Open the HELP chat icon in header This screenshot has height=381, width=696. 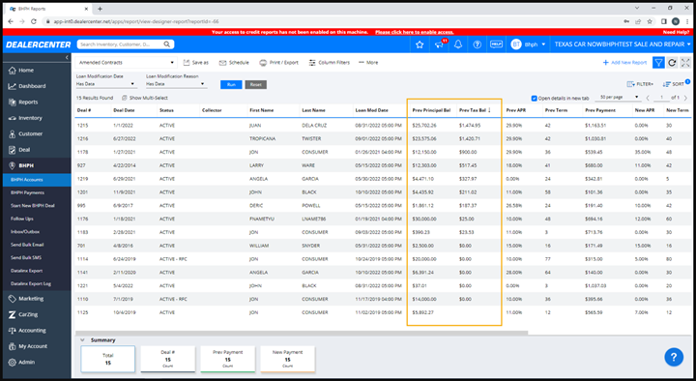(x=496, y=44)
